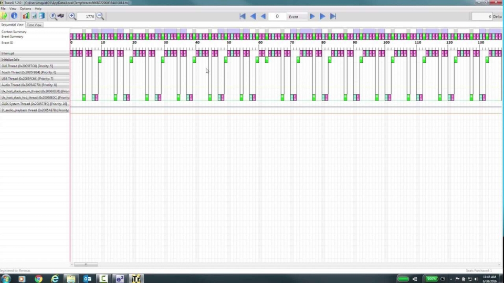
Task: Open the media player taskbar icon
Action: click(x=22, y=279)
